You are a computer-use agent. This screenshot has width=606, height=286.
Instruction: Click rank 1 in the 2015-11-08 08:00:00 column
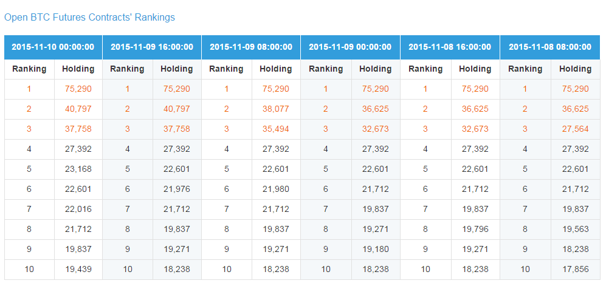click(525, 89)
